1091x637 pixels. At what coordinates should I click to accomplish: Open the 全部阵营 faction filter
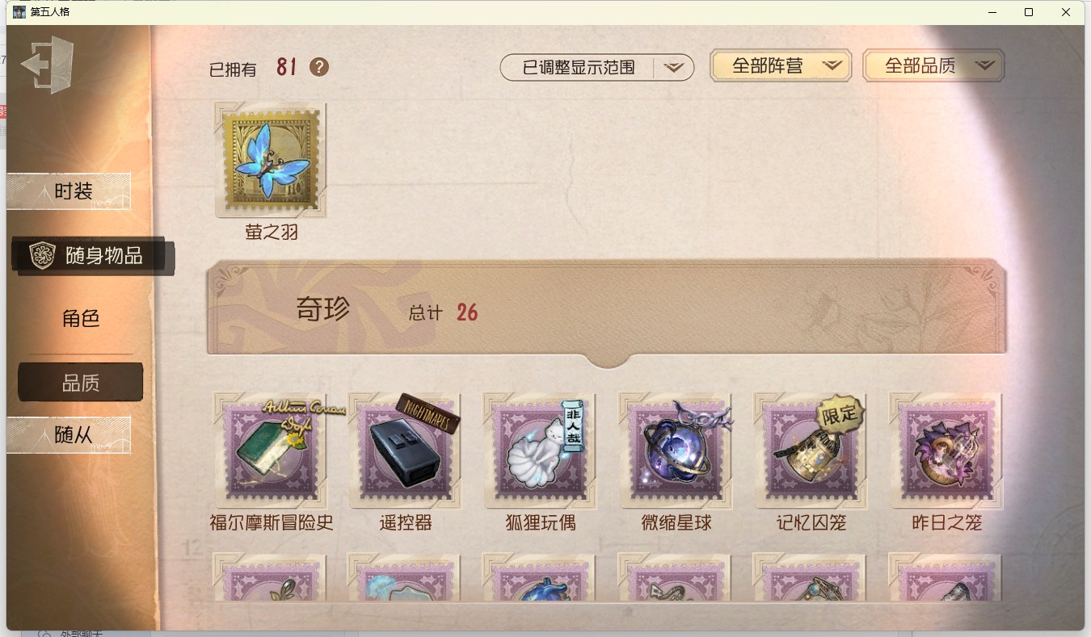point(781,66)
